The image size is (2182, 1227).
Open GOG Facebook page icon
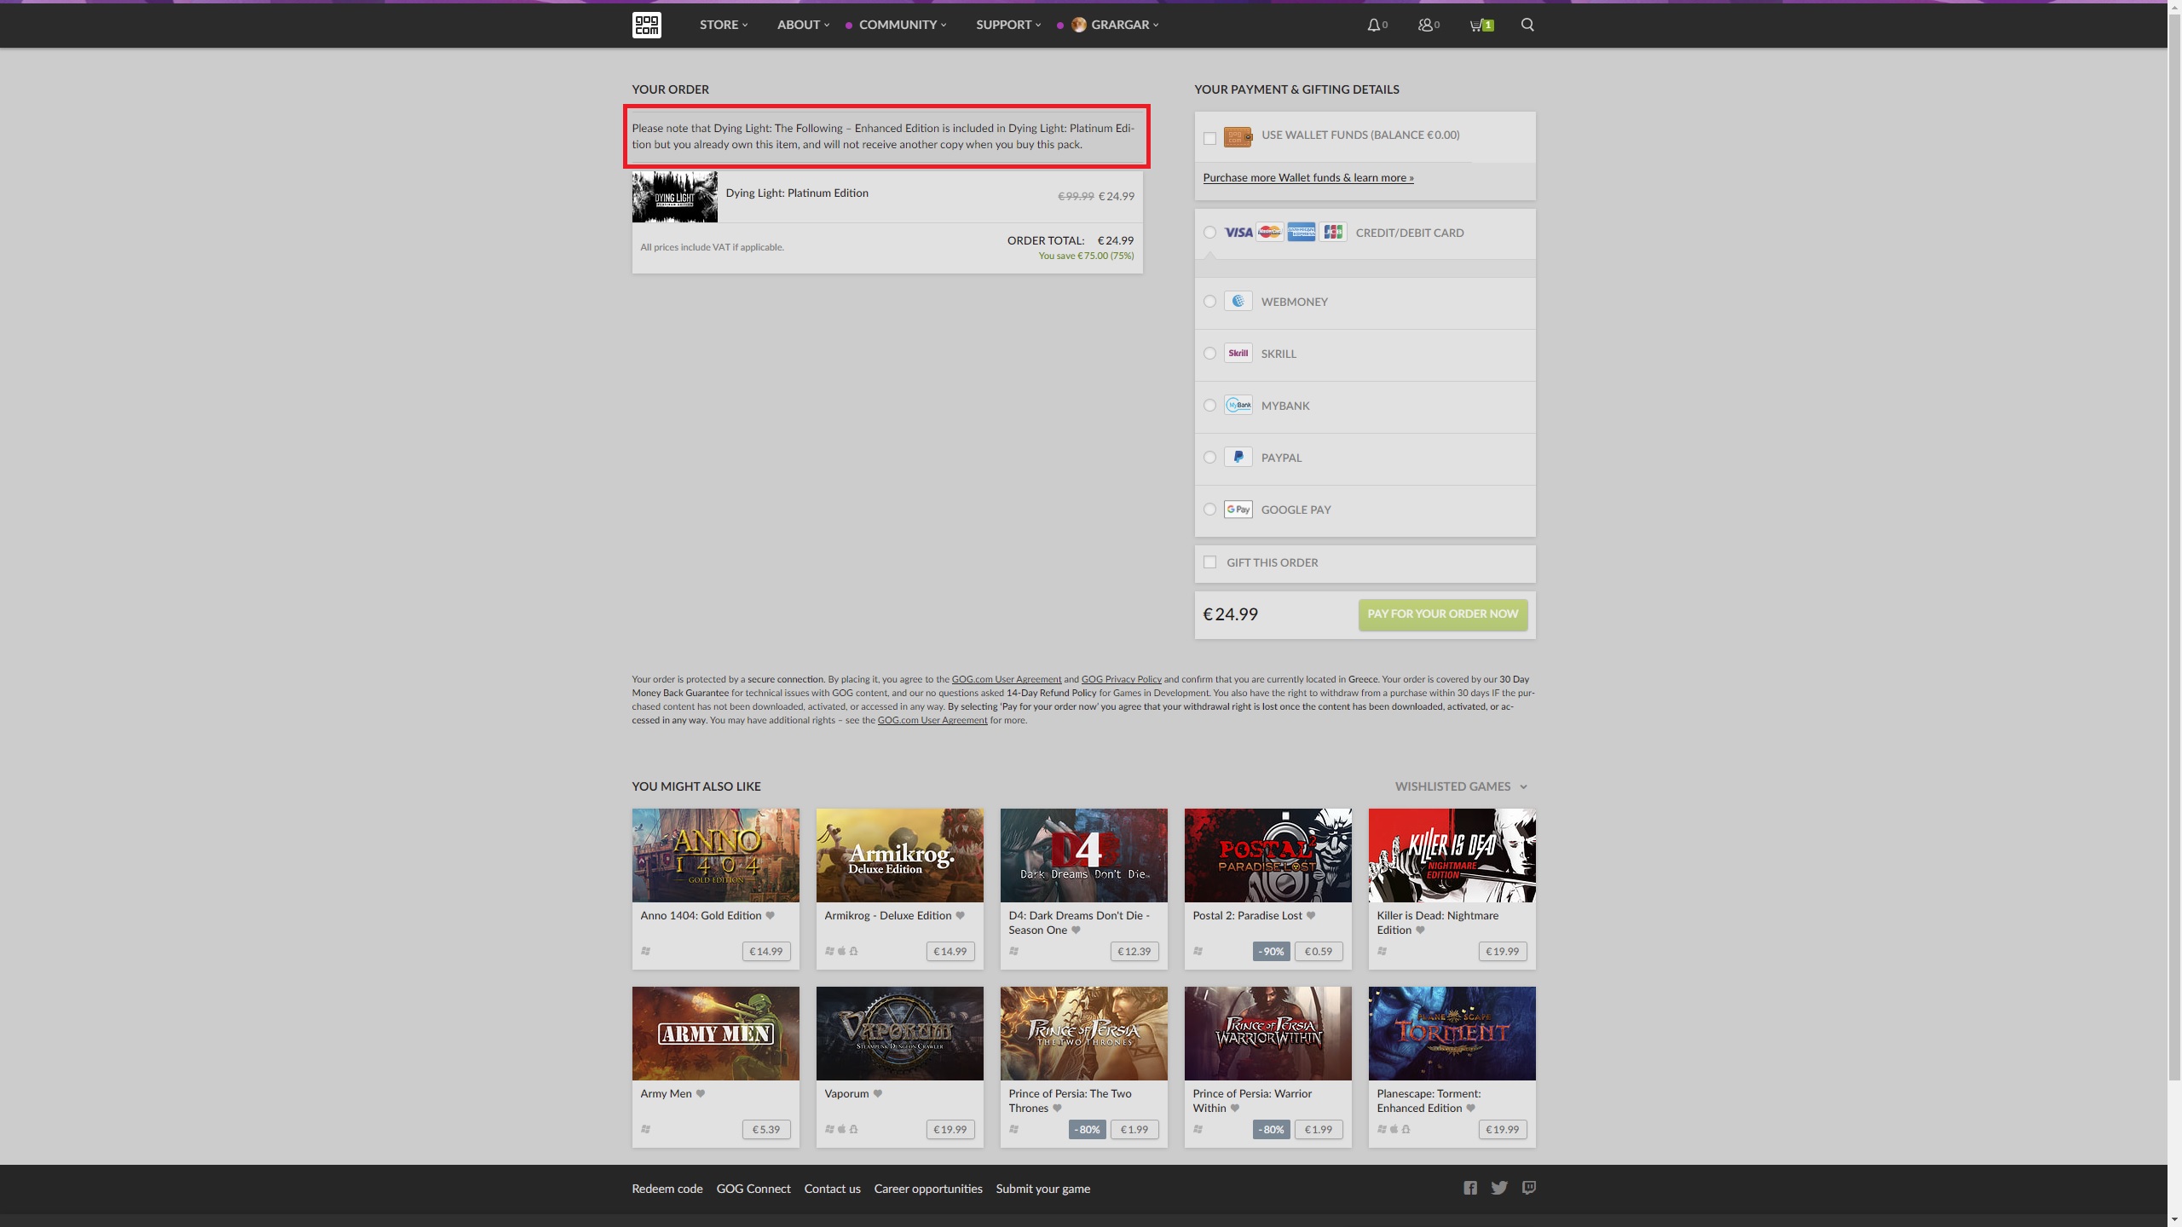[x=1470, y=1188]
